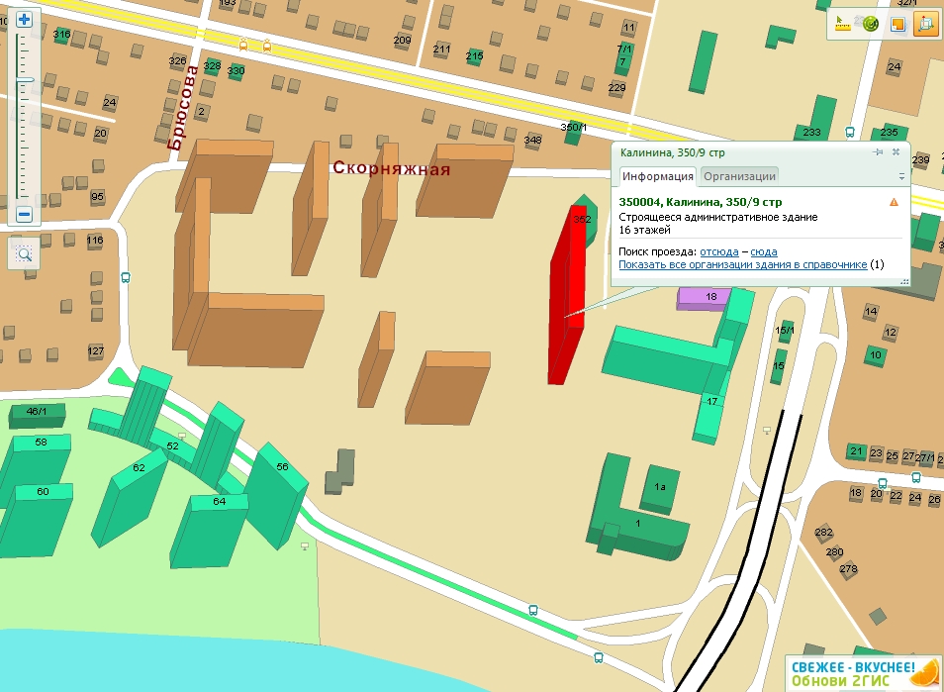Switch to the Организации tab
944x692 pixels.
(x=739, y=176)
